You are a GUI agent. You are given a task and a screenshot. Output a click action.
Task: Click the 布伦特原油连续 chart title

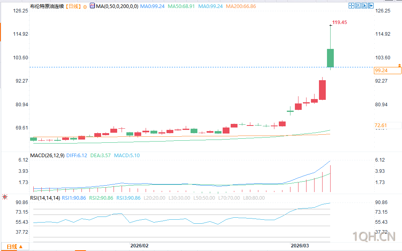(x=47, y=6)
